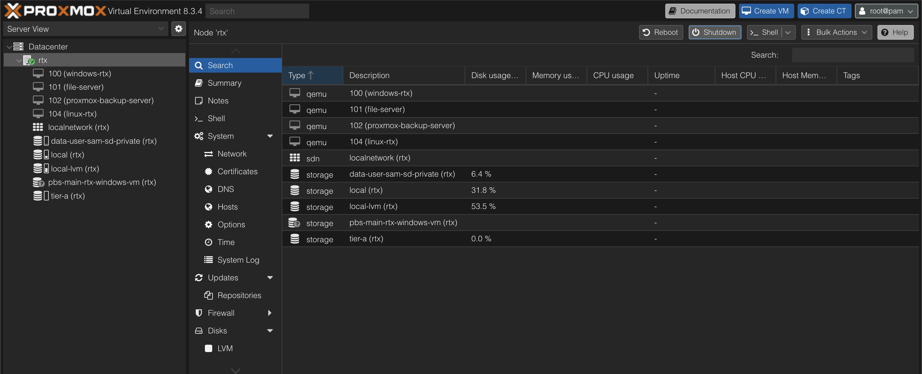Open Shell in the node menu
Image resolution: width=922 pixels, height=374 pixels.
[235, 118]
